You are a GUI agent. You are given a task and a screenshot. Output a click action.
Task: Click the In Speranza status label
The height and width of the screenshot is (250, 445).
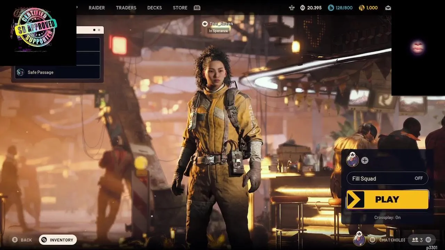[x=218, y=31]
